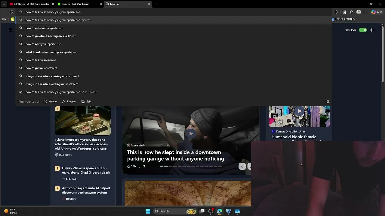385x216 pixels.
Task: Open the tab actions menu chevron
Action: (x=4, y=4)
